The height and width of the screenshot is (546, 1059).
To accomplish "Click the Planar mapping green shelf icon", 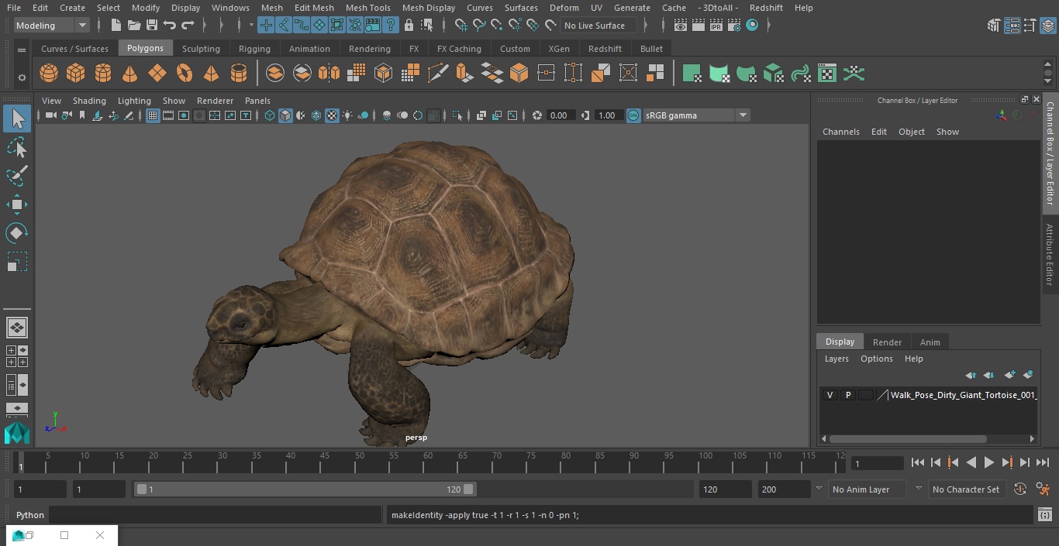I will 692,74.
